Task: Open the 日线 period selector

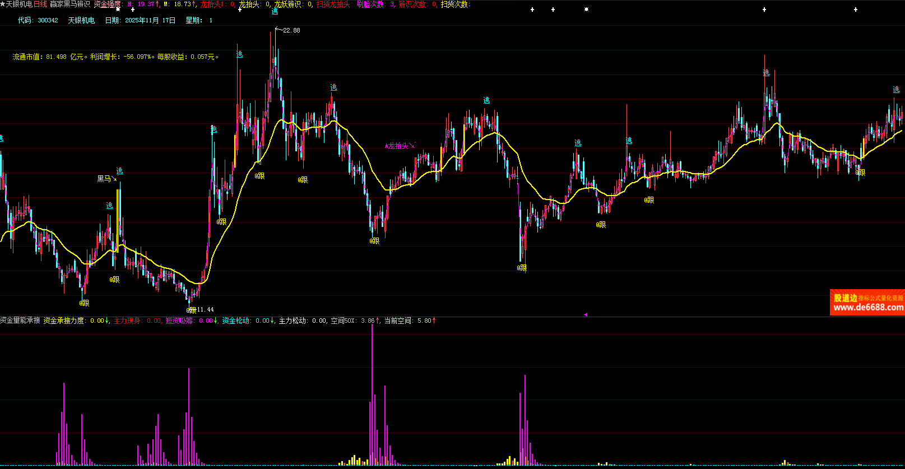Action: click(x=40, y=4)
